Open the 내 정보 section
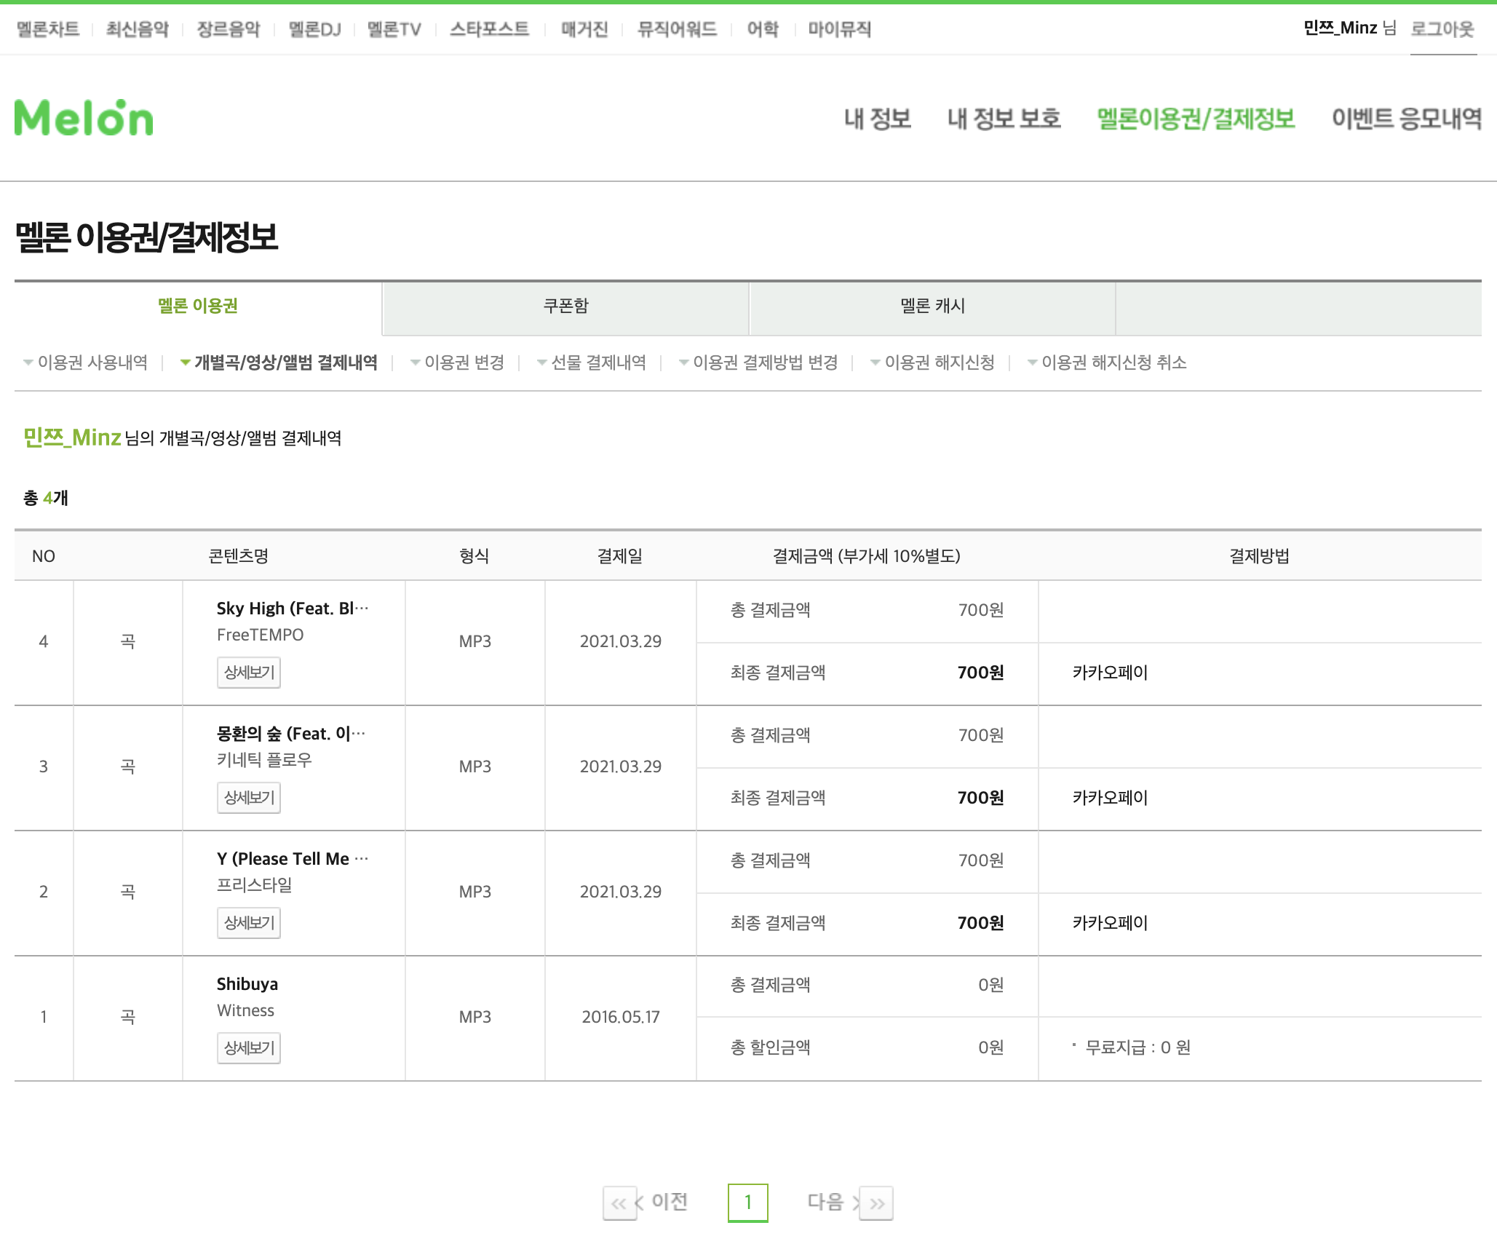Viewport: 1497px width, 1244px height. point(878,118)
